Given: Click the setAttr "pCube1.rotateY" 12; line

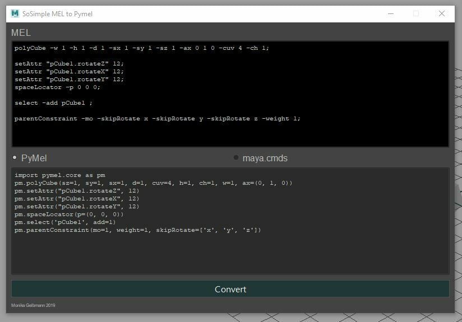Looking at the screenshot, I should (x=69, y=80).
